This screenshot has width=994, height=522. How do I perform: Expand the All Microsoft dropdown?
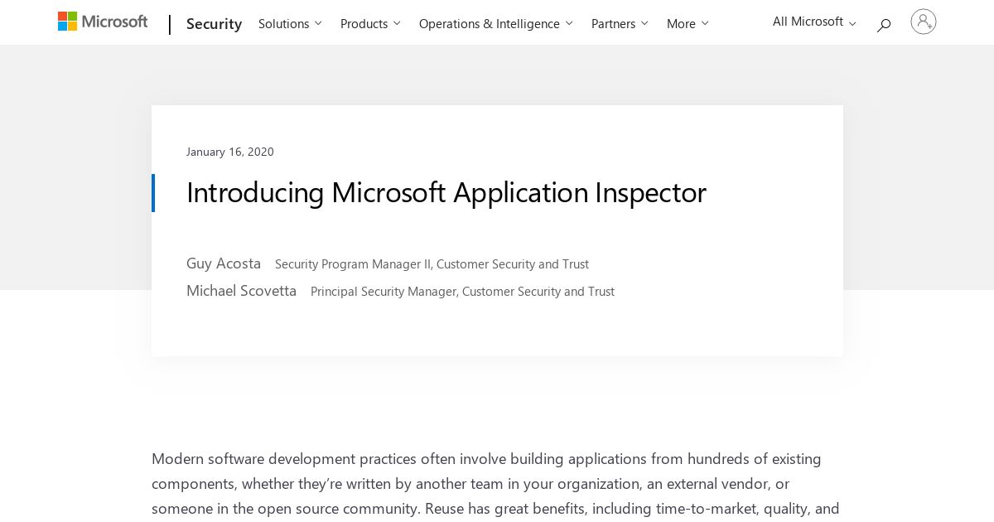(814, 22)
